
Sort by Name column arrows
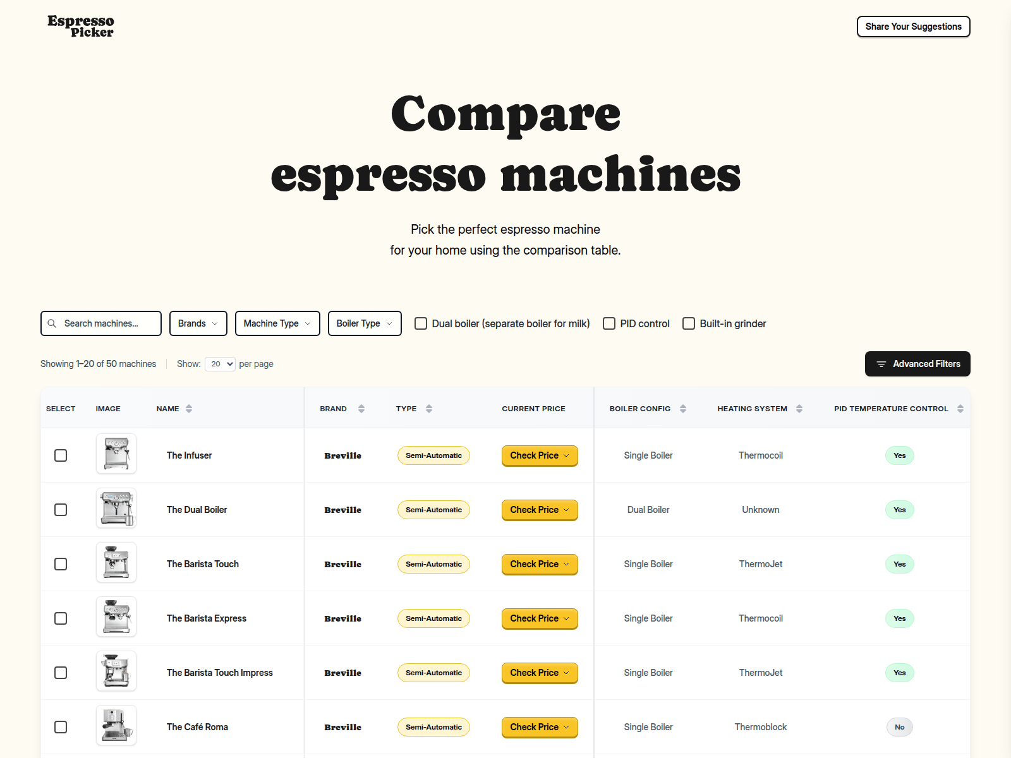coord(189,409)
